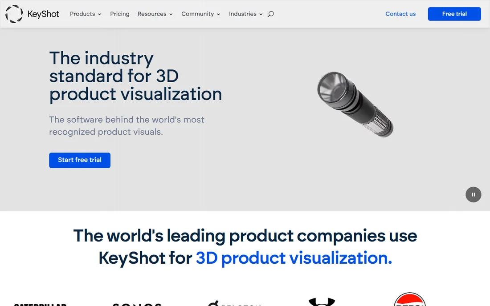The height and width of the screenshot is (306, 490).
Task: Click the rendered flashlight product image
Action: 355,104
